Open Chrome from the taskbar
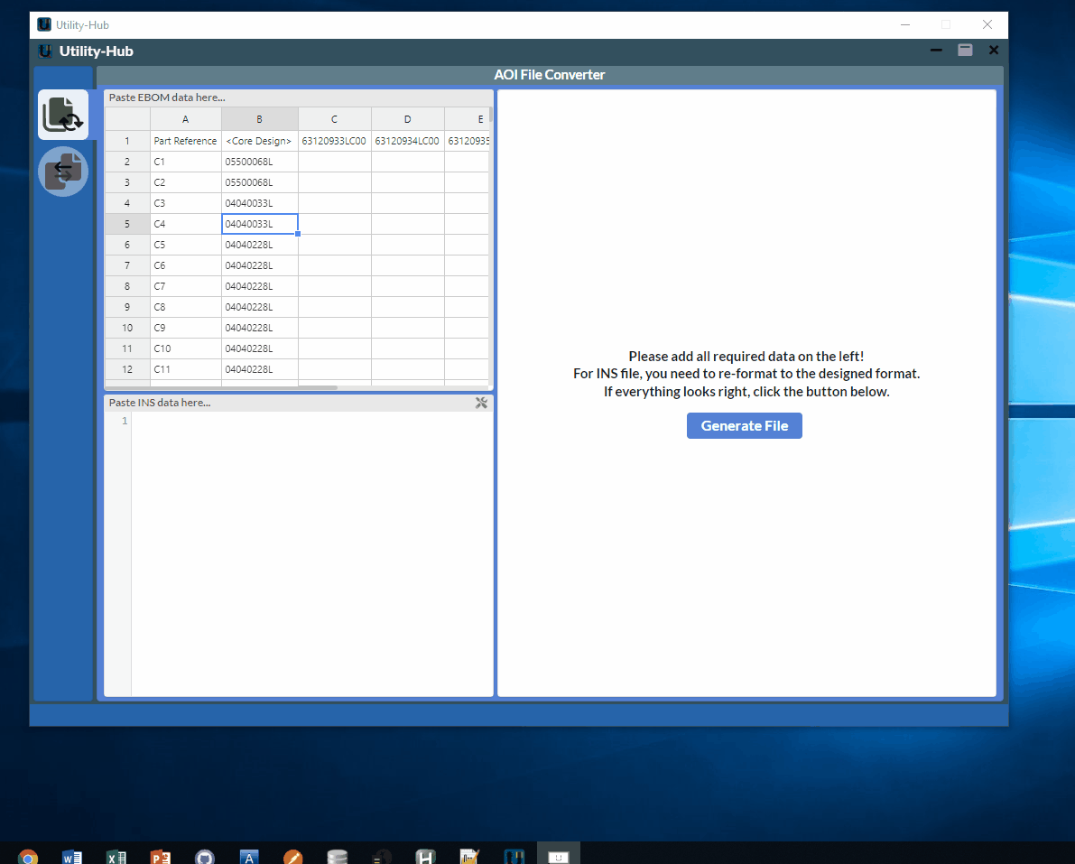Screen dimensions: 1075x864 pos(27,857)
